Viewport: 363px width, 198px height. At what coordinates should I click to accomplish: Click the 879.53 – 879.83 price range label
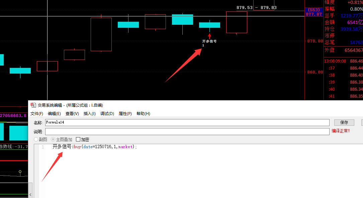tap(257, 8)
